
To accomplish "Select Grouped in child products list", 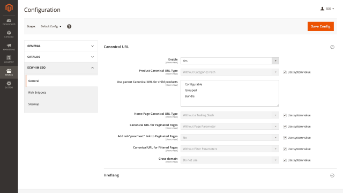I will click(230, 90).
